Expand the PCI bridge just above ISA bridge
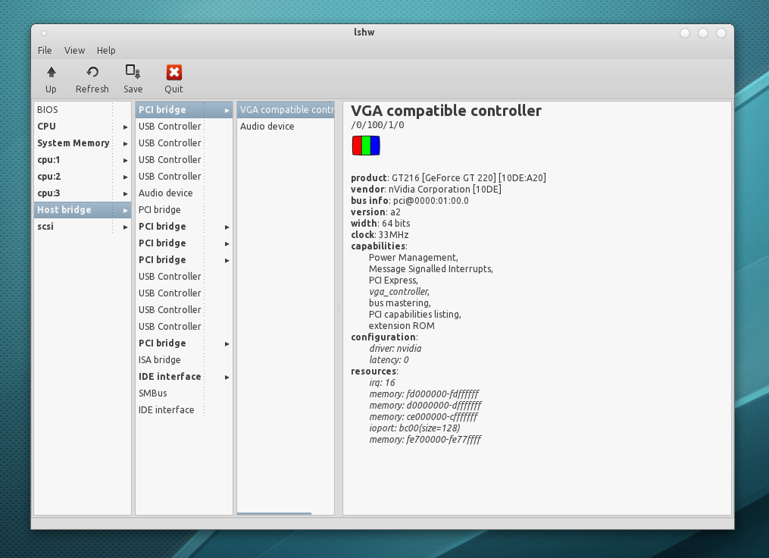 pyautogui.click(x=227, y=343)
